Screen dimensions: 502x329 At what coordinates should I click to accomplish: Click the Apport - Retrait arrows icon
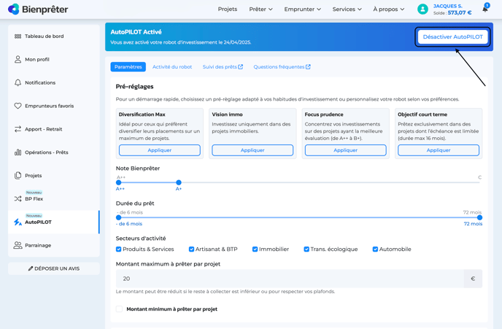(x=18, y=129)
